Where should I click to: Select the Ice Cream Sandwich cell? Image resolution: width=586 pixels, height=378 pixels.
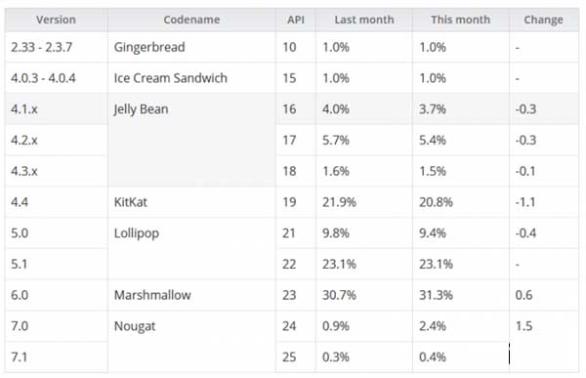[191, 78]
